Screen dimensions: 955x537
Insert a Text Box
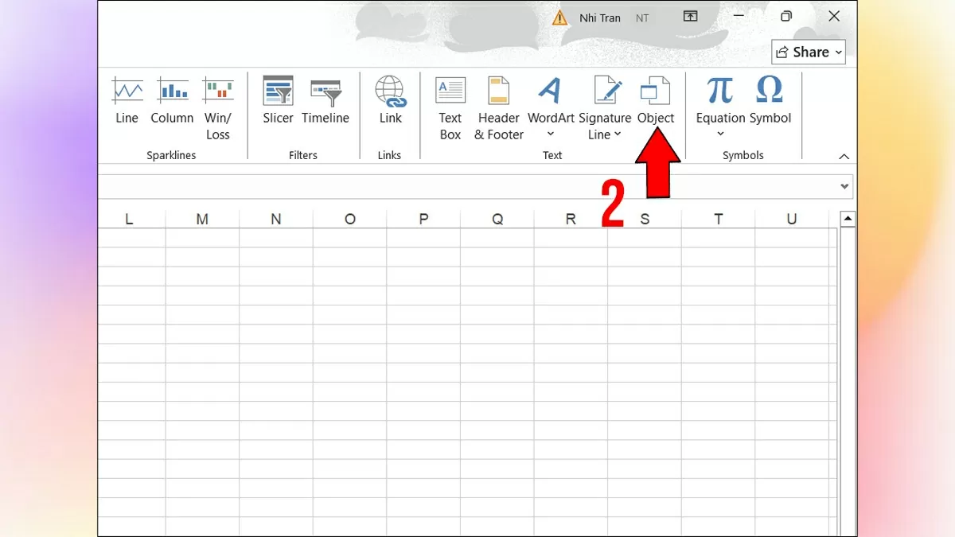point(450,107)
